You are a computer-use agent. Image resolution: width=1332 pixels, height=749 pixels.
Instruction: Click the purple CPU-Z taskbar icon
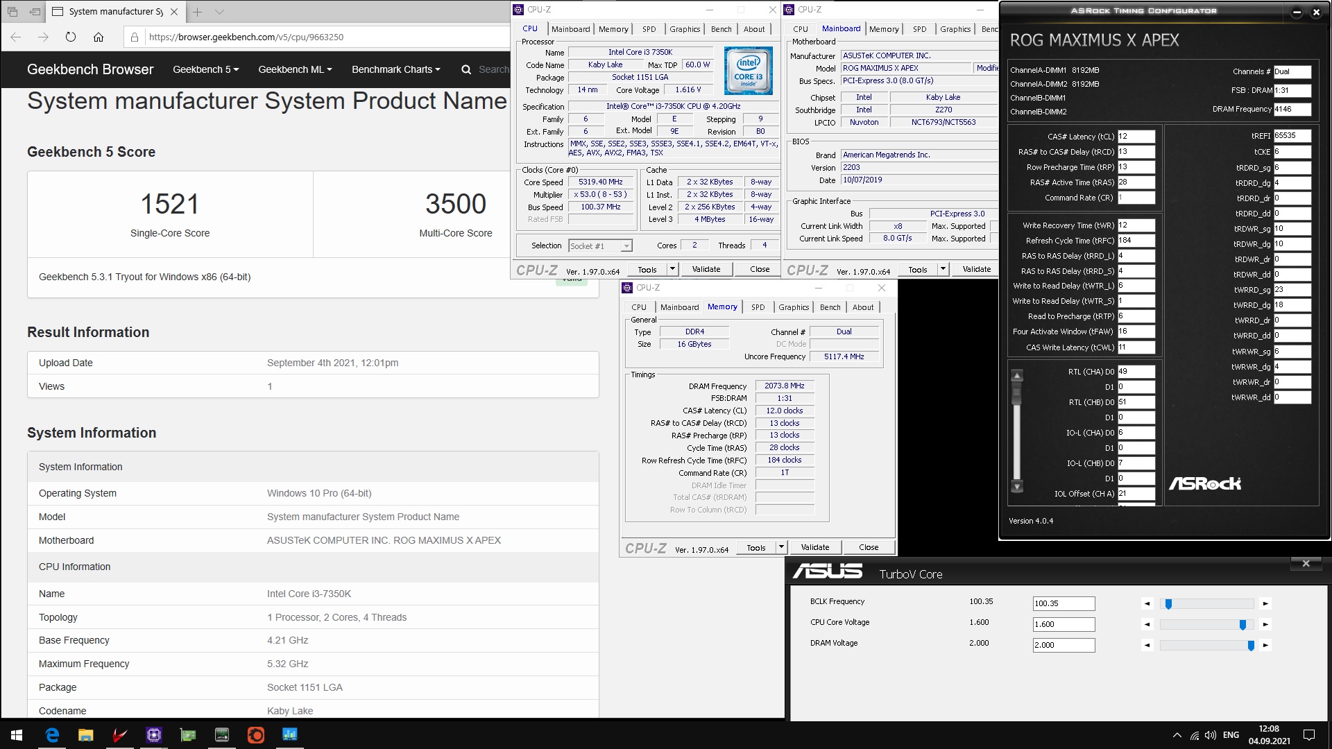tap(154, 734)
